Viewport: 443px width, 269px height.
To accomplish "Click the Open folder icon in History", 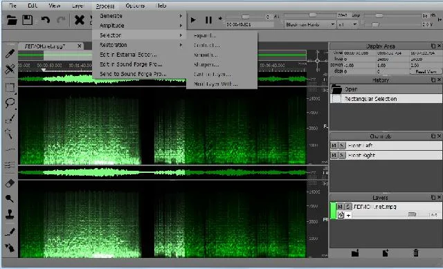I will 336,89.
